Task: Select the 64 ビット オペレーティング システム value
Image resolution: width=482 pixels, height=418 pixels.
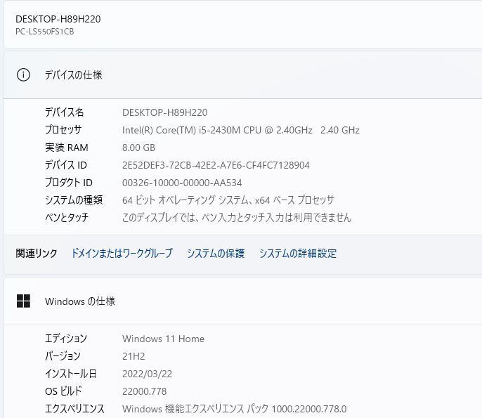Action: coord(228,200)
